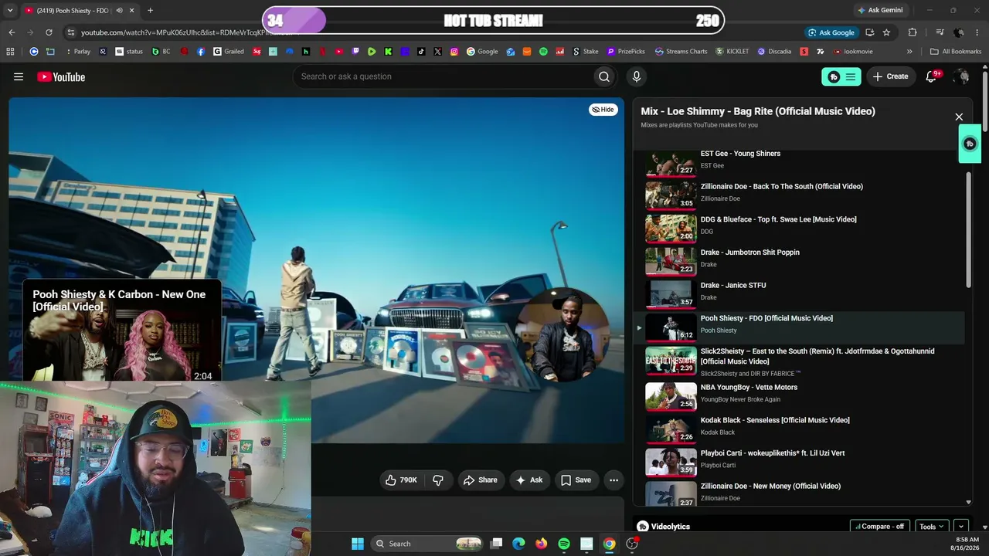Go to the YouTube home logo

click(x=61, y=76)
